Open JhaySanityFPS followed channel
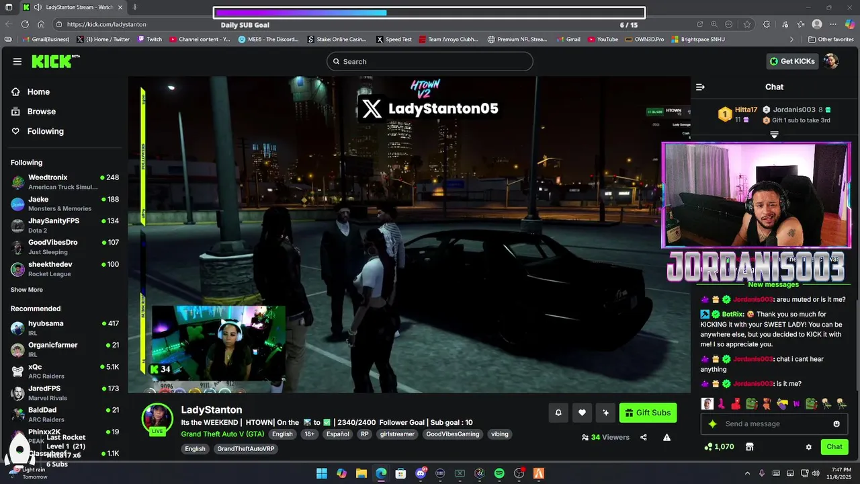 pyautogui.click(x=65, y=225)
